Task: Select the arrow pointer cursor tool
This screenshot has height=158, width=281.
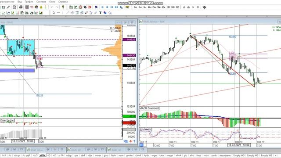Action: point(54,13)
